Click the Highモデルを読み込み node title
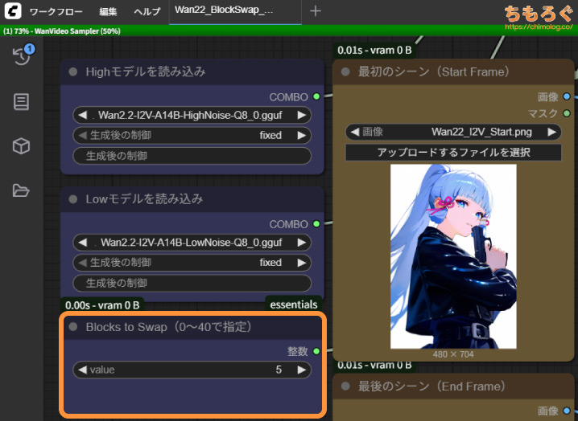The height and width of the screenshot is (421, 578). [146, 72]
